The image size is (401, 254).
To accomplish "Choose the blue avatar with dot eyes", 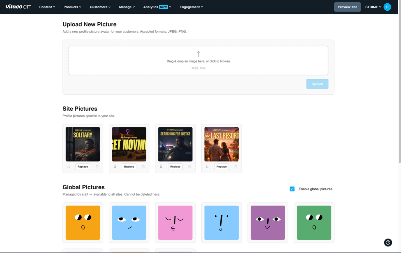I will click(222, 223).
